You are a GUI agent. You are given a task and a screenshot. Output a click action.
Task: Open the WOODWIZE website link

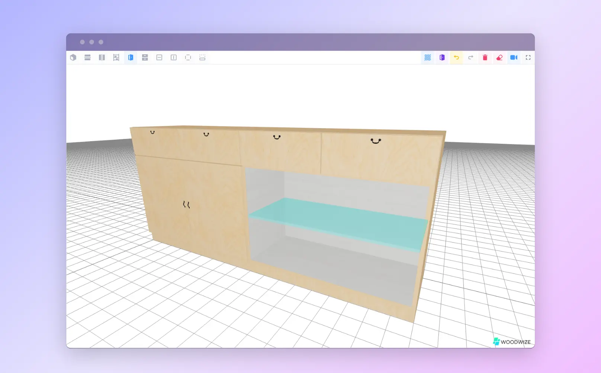(511, 342)
